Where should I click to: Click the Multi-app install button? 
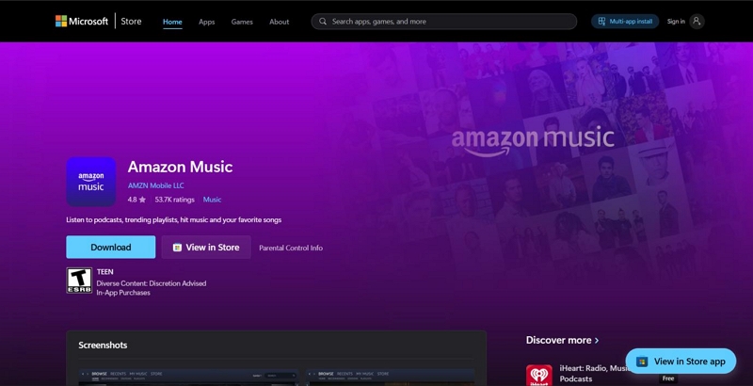(625, 21)
